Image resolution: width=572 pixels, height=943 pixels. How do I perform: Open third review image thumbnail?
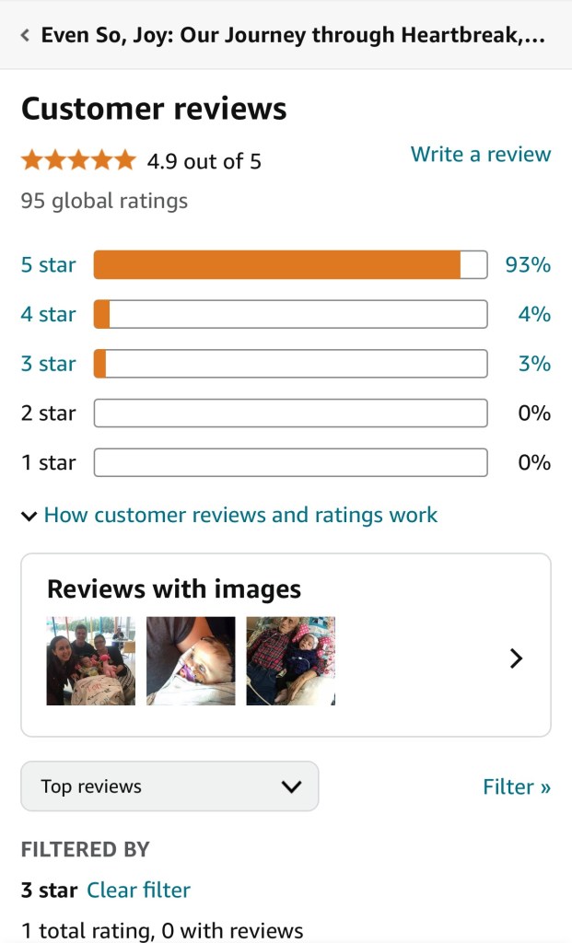[290, 661]
